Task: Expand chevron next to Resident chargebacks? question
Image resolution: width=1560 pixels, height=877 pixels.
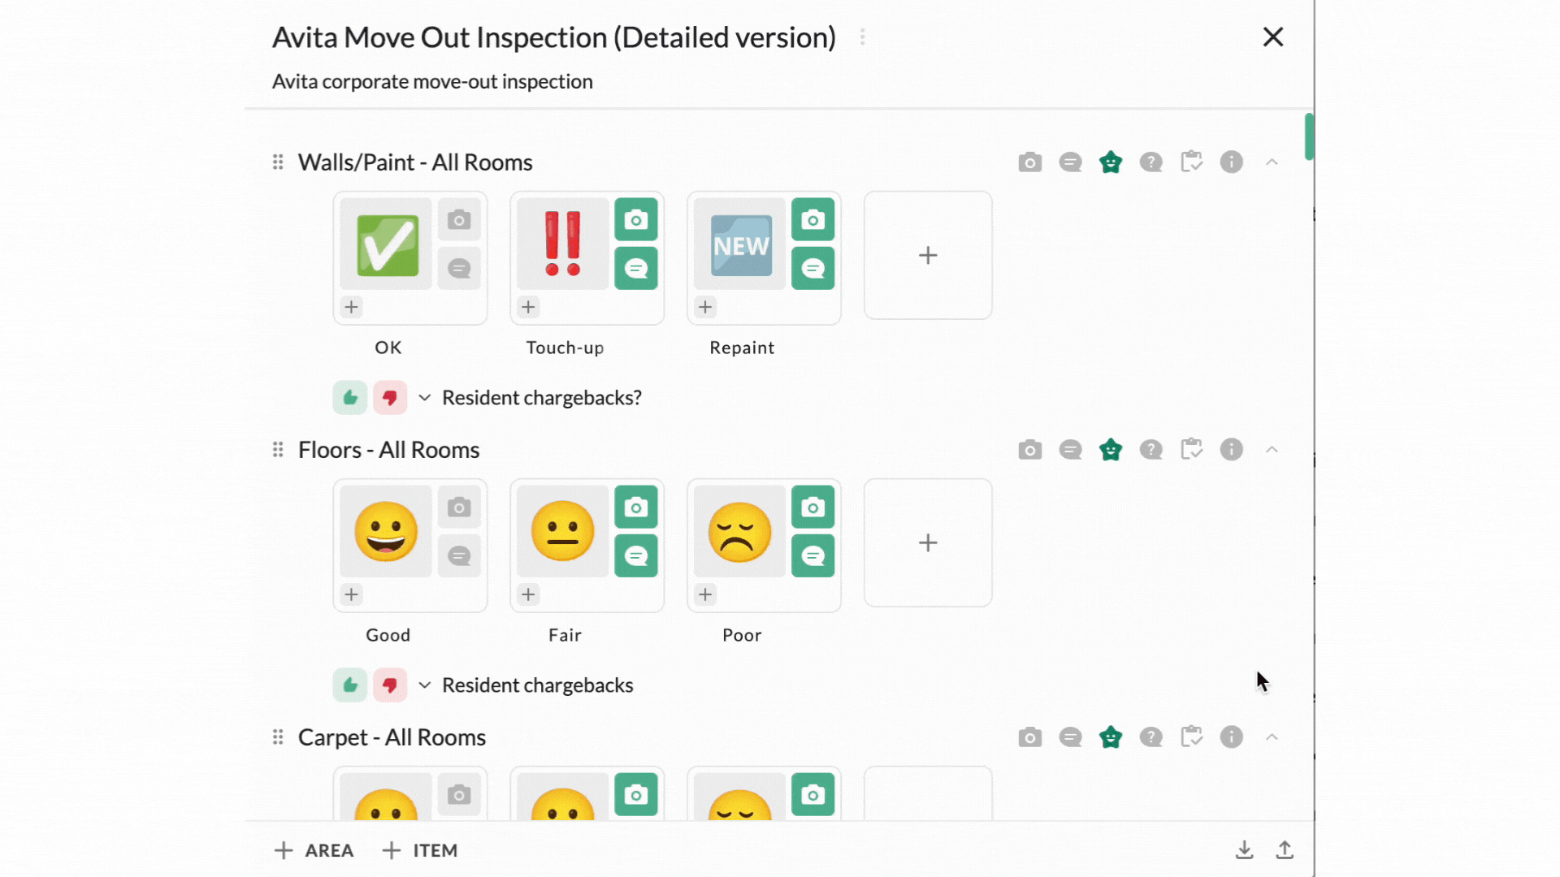Action: 424,398
